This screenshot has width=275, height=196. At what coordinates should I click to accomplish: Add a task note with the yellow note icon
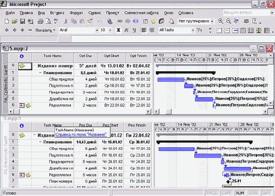pyautogui.click(x=153, y=21)
